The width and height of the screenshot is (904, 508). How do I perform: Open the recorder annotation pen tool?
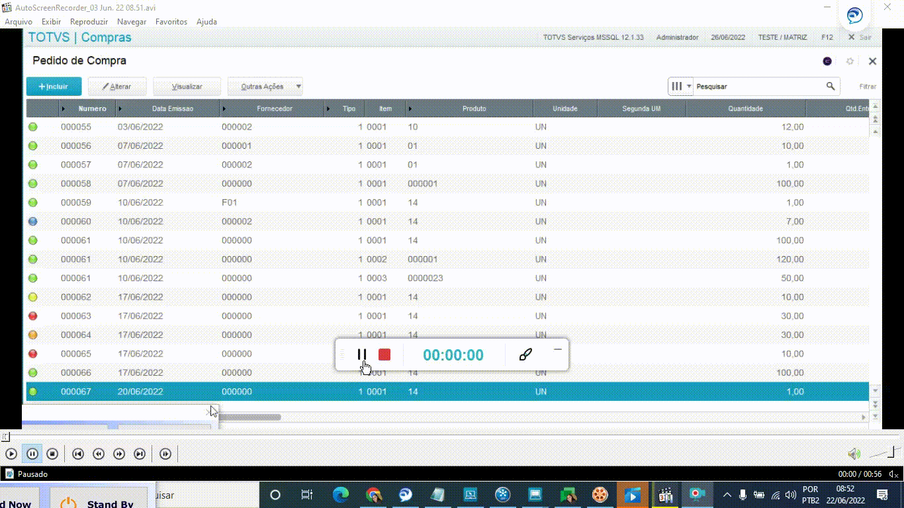525,355
